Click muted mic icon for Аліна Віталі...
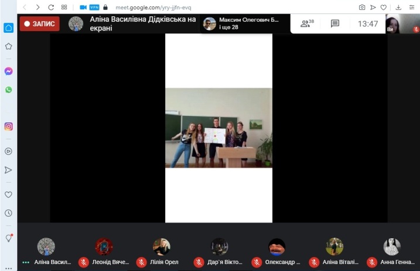This screenshot has height=271, width=420. coord(314,262)
